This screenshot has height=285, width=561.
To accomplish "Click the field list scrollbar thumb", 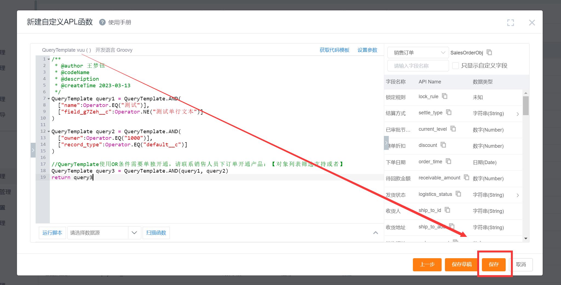I will [526, 106].
